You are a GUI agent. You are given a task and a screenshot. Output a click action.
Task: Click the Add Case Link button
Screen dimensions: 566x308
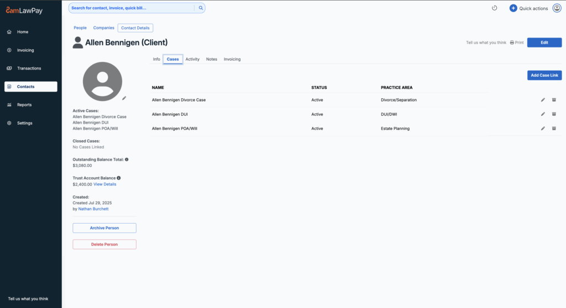544,75
